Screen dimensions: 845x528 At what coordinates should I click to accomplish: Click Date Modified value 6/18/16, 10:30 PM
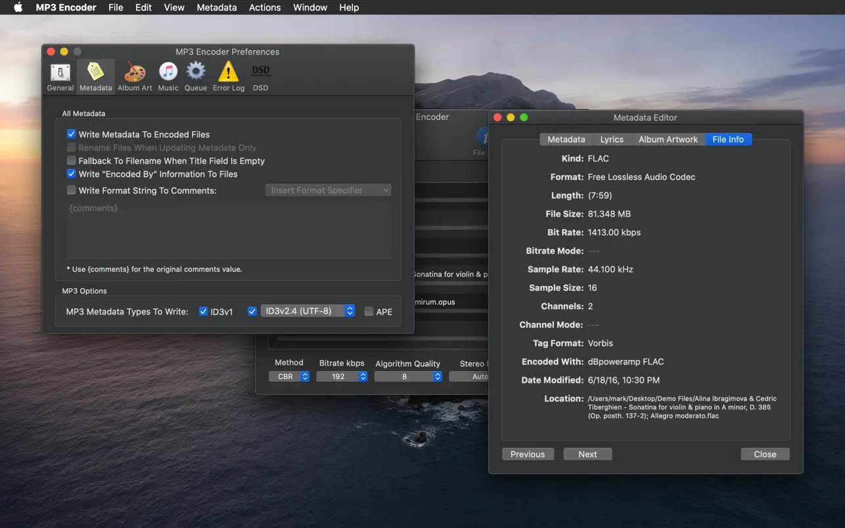click(x=624, y=380)
